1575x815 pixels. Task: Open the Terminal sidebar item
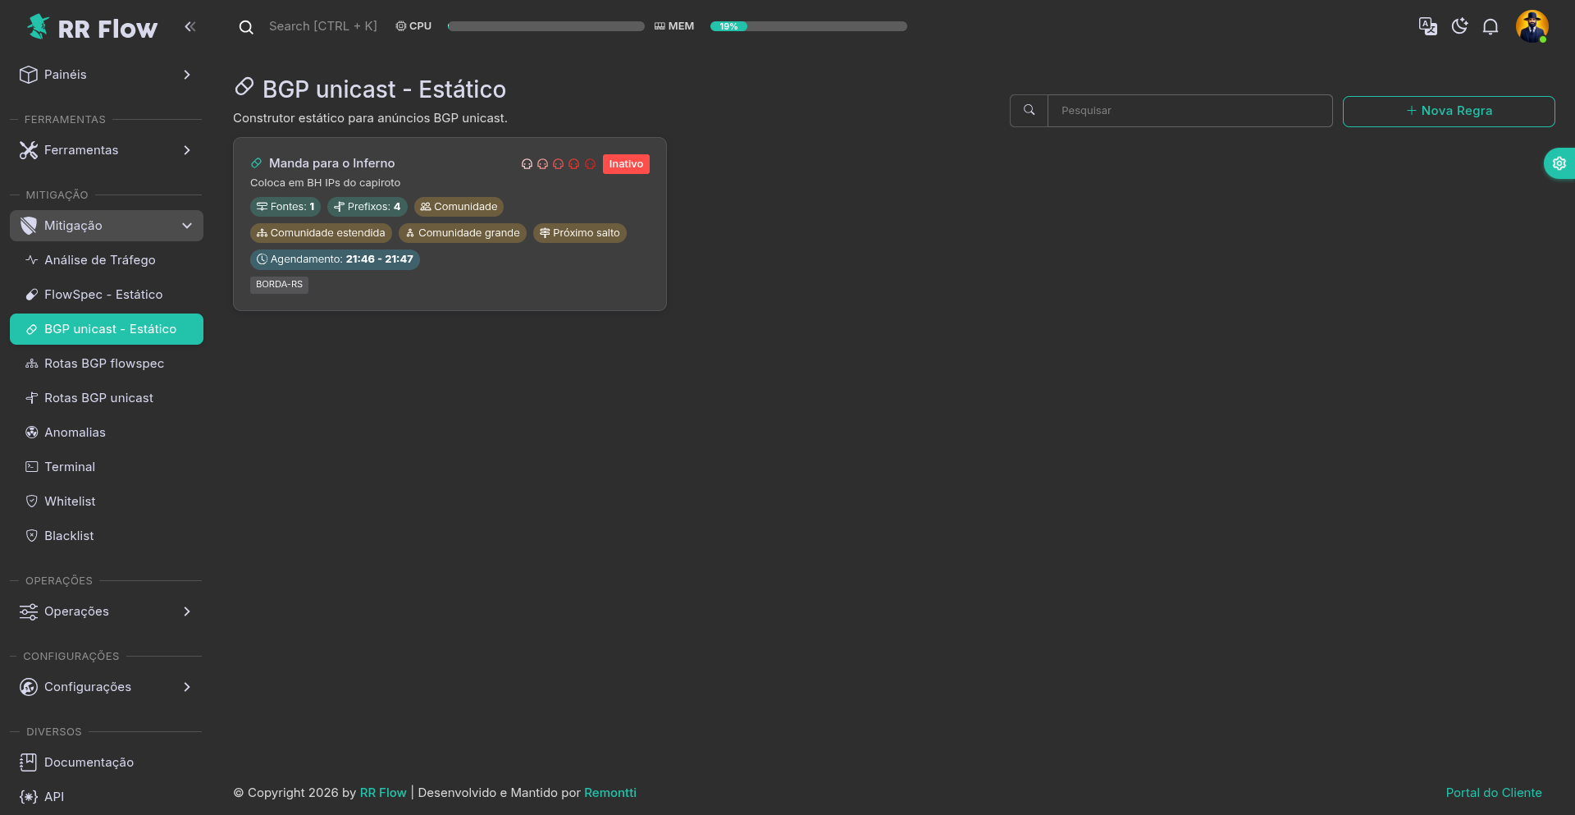70,467
